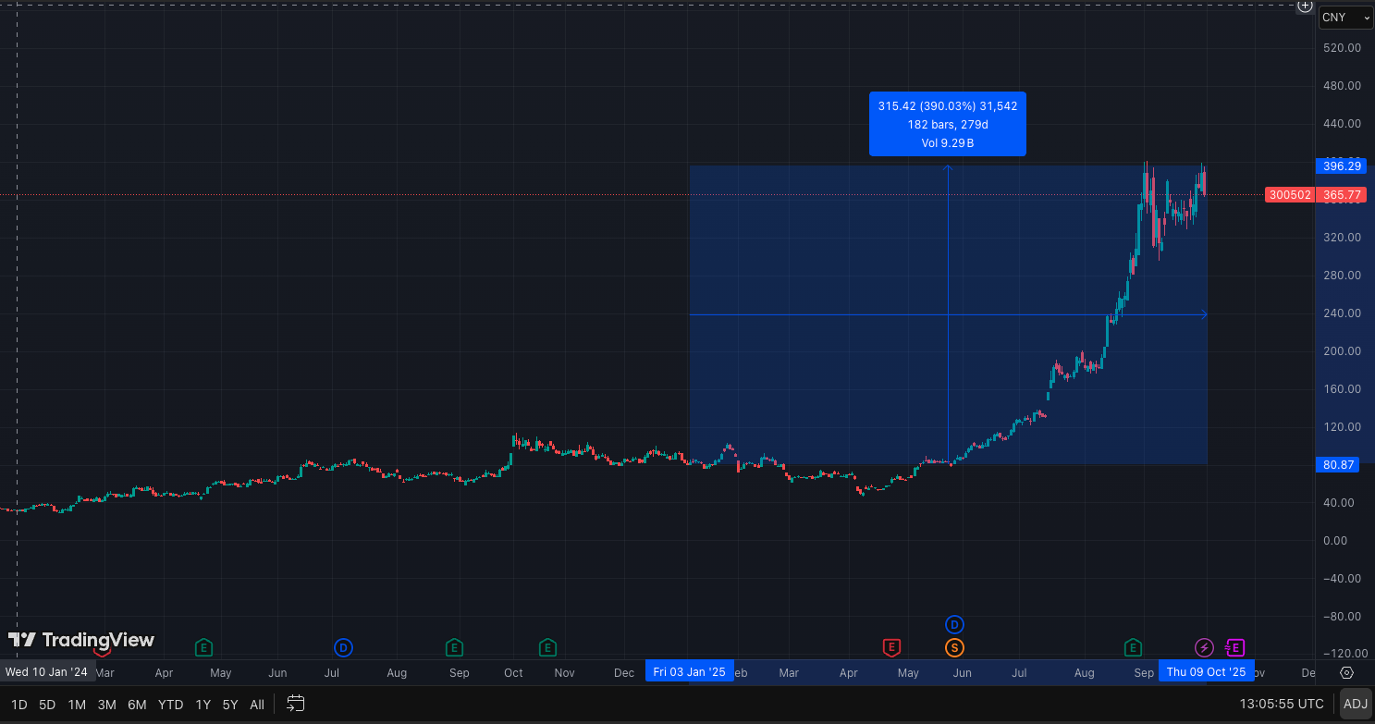This screenshot has width=1375, height=724.
Task: Open timezone menu at 13:05:55 UTC
Action: (1282, 704)
